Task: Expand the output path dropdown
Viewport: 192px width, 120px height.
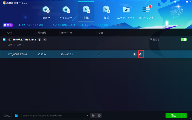Action: click(87, 115)
